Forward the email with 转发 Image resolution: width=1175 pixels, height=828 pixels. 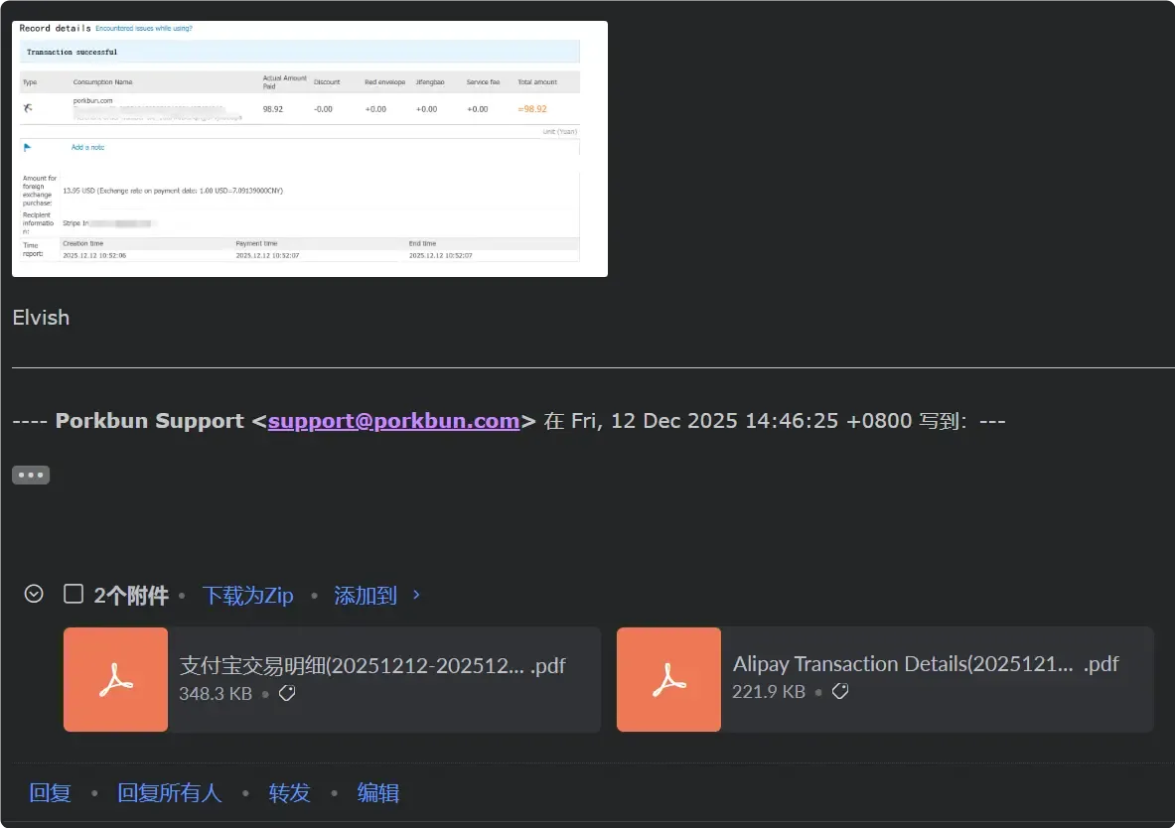(289, 792)
